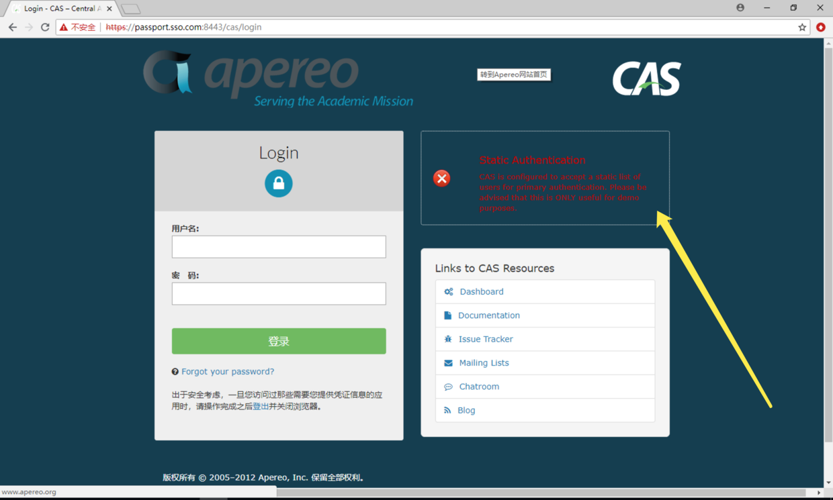Open the Chatroom link
This screenshot has width=833, height=500.
(479, 387)
